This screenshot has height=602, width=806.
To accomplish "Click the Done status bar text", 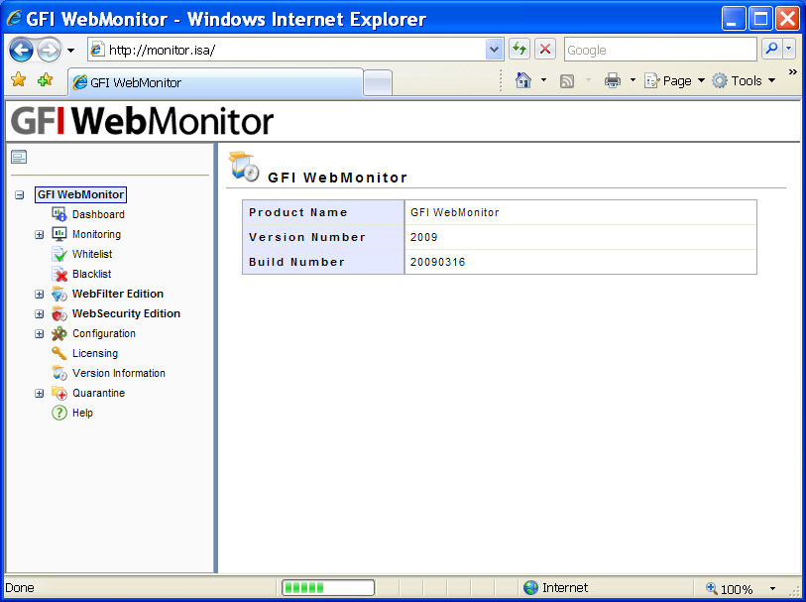I will (20, 587).
